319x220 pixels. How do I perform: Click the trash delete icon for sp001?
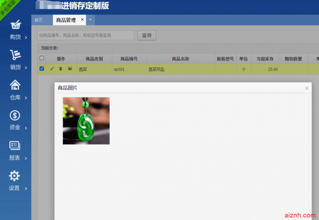pyautogui.click(x=61, y=69)
